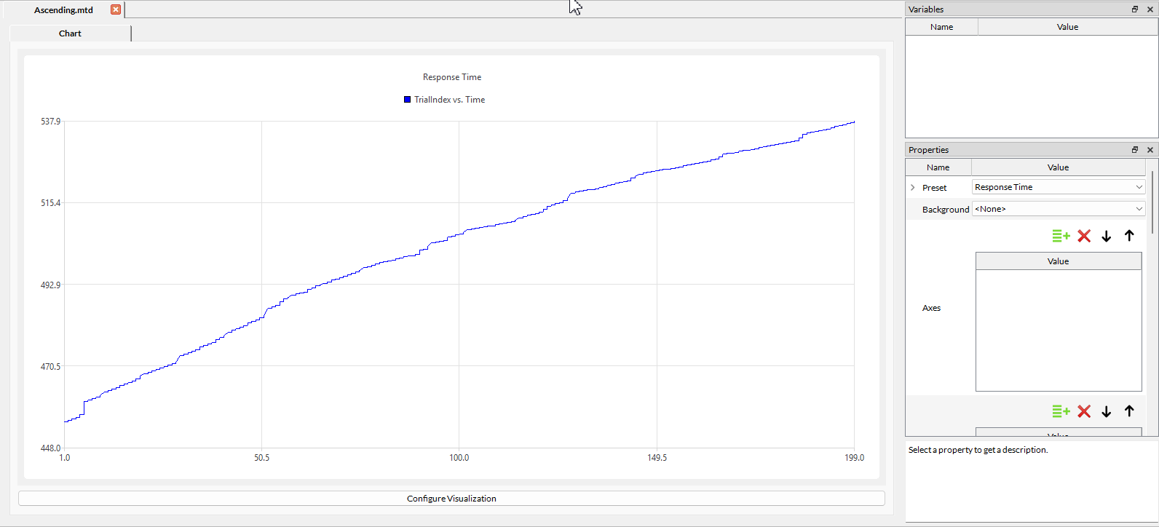Float the Properties panel
The image size is (1159, 527).
[1134, 150]
